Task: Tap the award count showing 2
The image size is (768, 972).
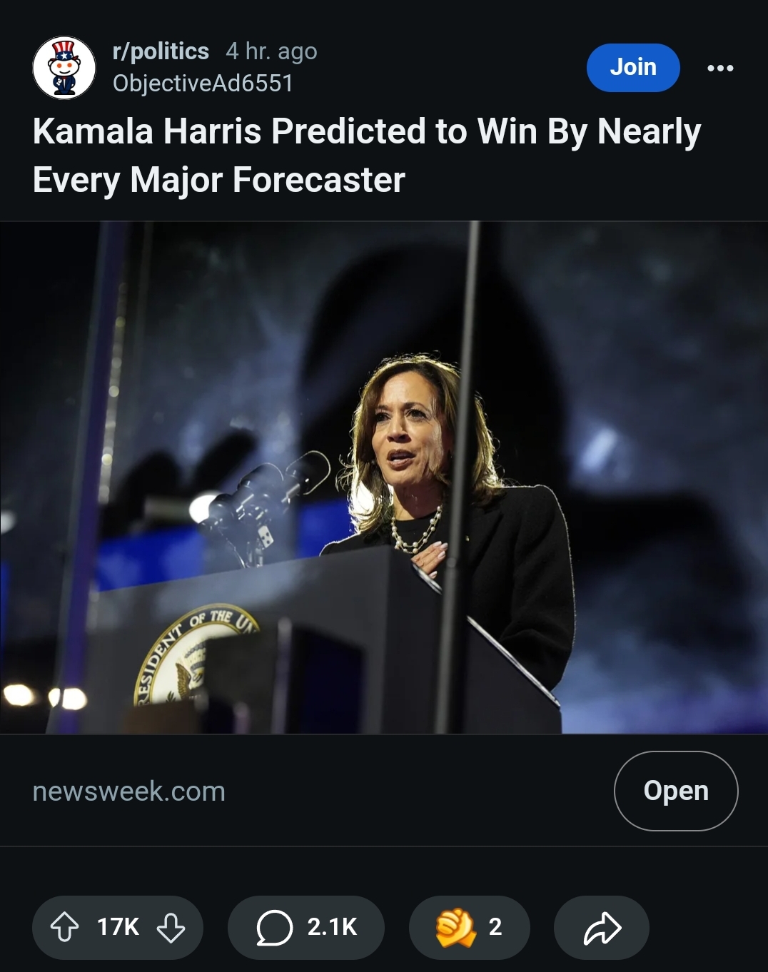Action: click(x=495, y=927)
